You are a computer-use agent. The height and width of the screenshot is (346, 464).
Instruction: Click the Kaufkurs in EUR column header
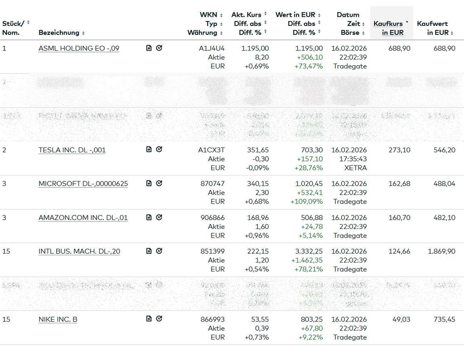pyautogui.click(x=389, y=28)
